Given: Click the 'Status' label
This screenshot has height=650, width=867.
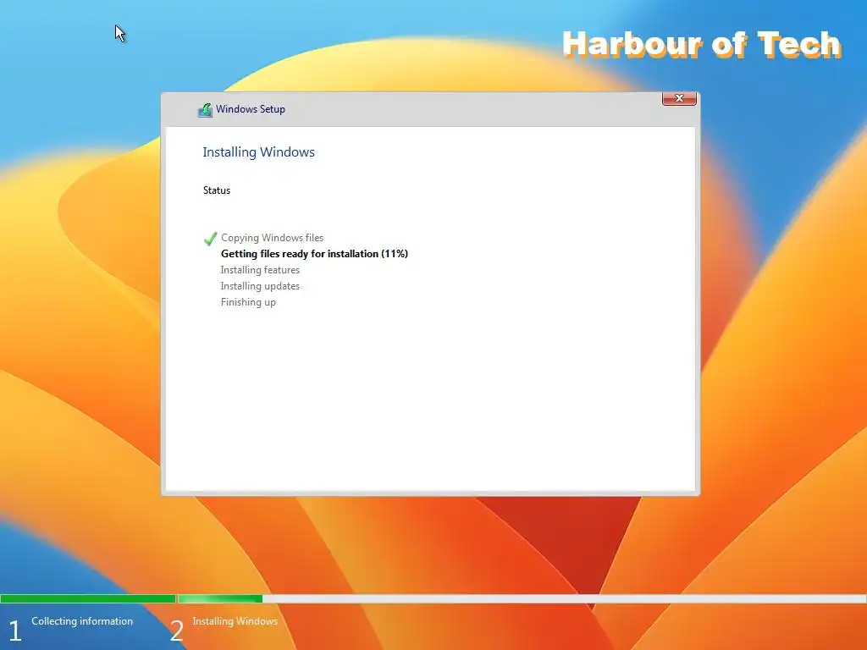Looking at the screenshot, I should [216, 190].
